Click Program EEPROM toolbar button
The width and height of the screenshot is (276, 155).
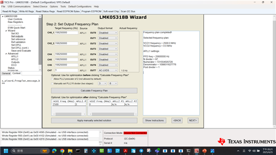(91, 12)
